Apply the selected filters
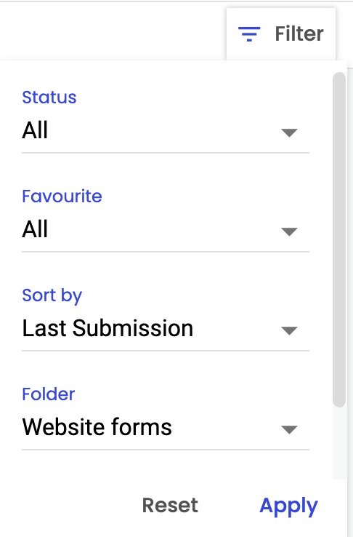 289,506
